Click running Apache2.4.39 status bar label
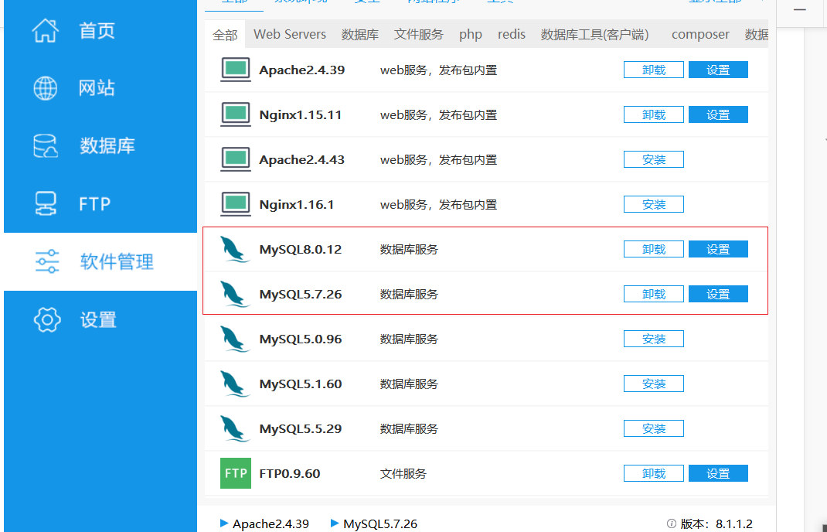Viewport: 827px width, 532px height. [x=271, y=523]
